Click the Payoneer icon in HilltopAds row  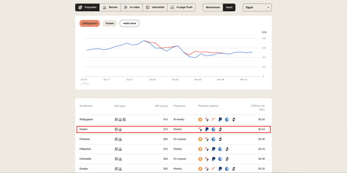(x=207, y=149)
